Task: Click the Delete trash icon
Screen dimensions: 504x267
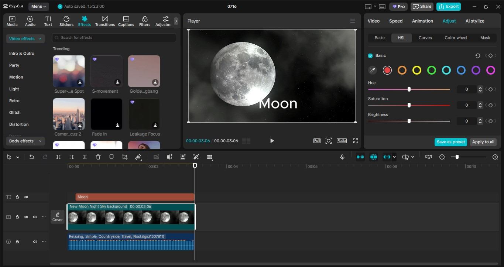Action: pos(98,157)
